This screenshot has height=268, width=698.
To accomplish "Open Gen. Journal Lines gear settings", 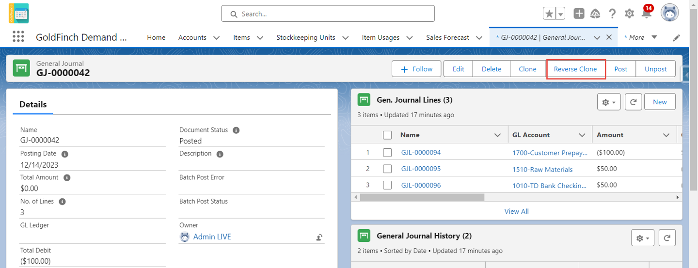I will coord(609,102).
